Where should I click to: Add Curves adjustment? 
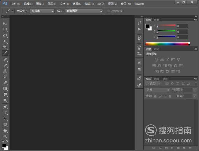(167, 60)
